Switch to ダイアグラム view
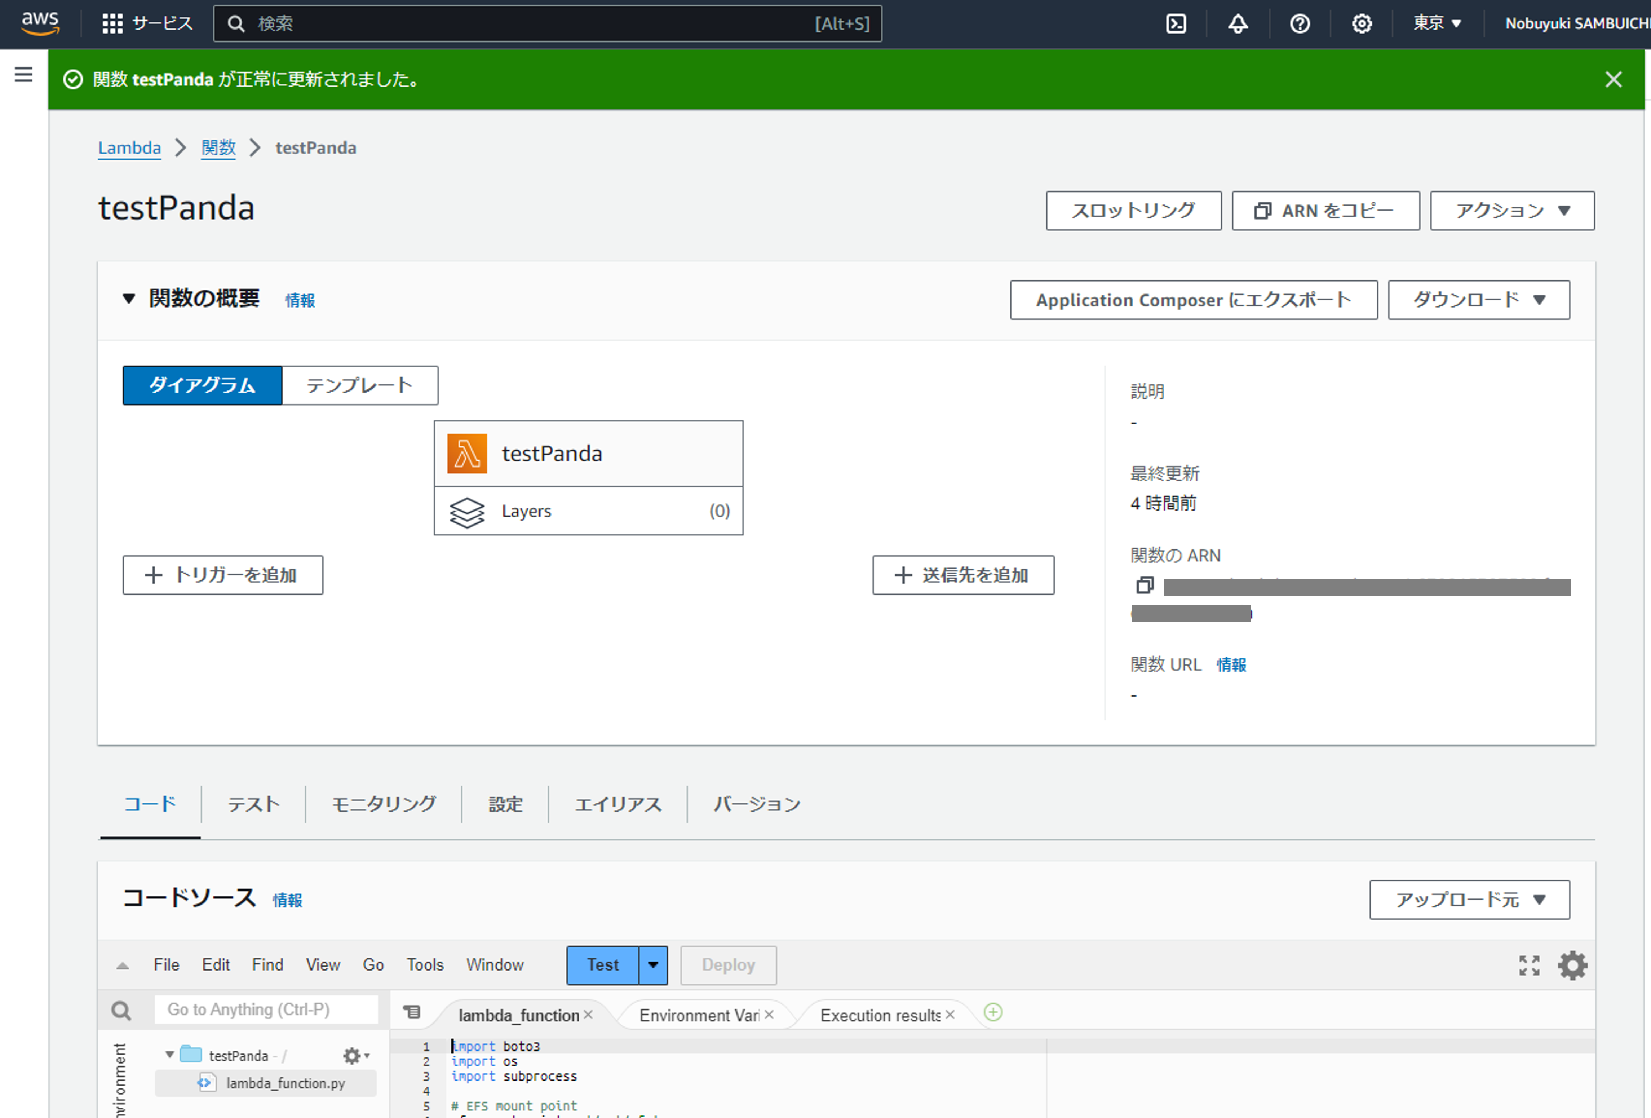Viewport: 1651px width, 1118px height. click(203, 386)
